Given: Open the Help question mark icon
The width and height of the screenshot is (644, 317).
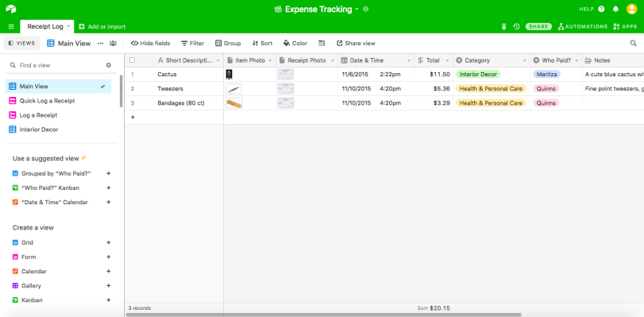Looking at the screenshot, I should point(601,9).
